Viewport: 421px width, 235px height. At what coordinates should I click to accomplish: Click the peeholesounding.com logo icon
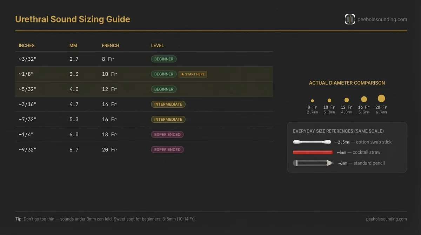click(350, 19)
